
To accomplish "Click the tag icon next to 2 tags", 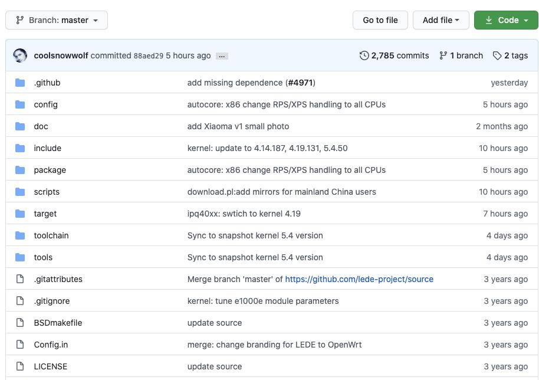I will click(x=497, y=55).
